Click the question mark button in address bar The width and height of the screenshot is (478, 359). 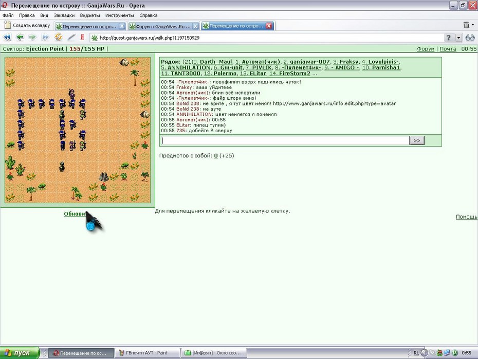448,38
